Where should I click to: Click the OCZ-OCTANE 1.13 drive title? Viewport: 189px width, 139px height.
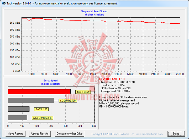[x=112, y=79]
